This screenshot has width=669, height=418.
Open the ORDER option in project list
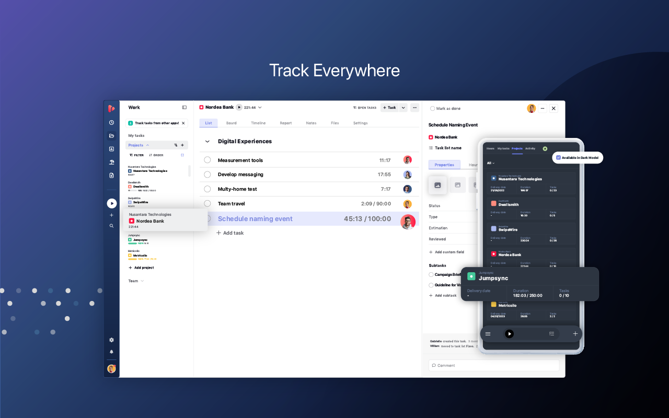tap(156, 155)
